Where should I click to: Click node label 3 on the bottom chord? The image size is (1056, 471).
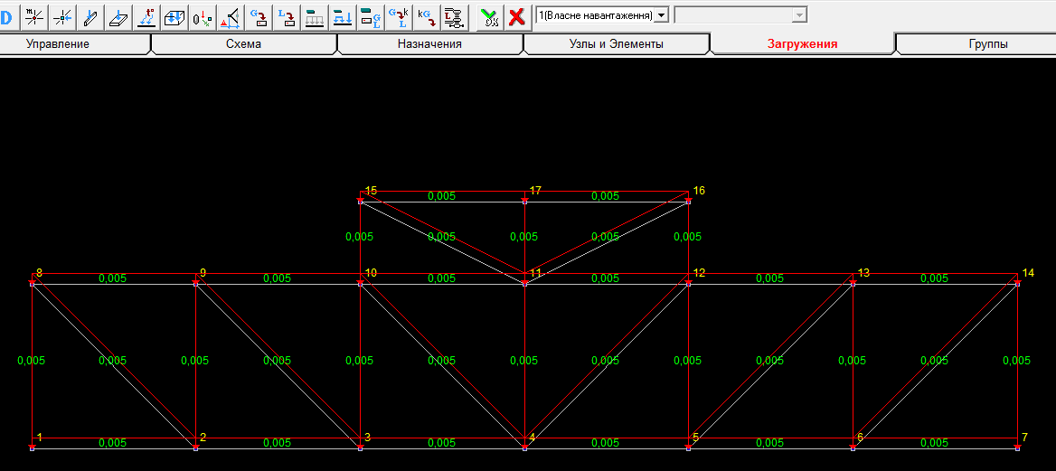367,438
